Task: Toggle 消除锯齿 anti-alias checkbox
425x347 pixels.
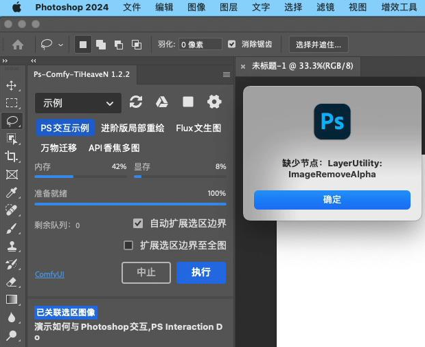Action: (x=231, y=44)
